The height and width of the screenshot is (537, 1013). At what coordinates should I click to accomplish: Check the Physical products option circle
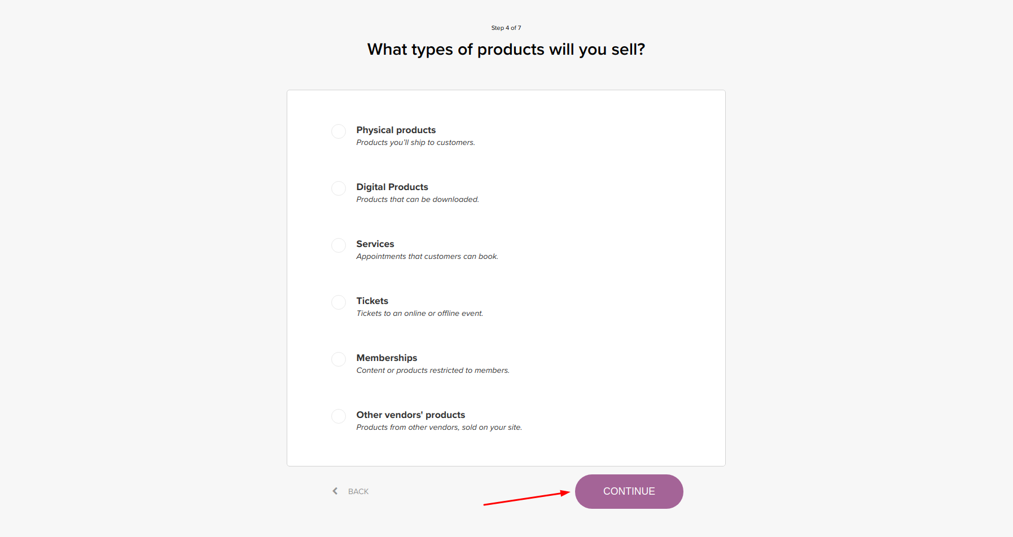point(339,131)
